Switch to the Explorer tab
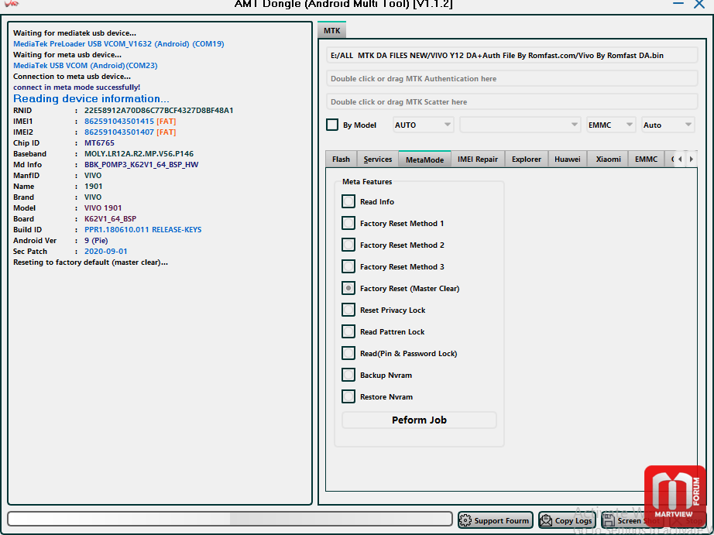714x535 pixels. (x=527, y=159)
